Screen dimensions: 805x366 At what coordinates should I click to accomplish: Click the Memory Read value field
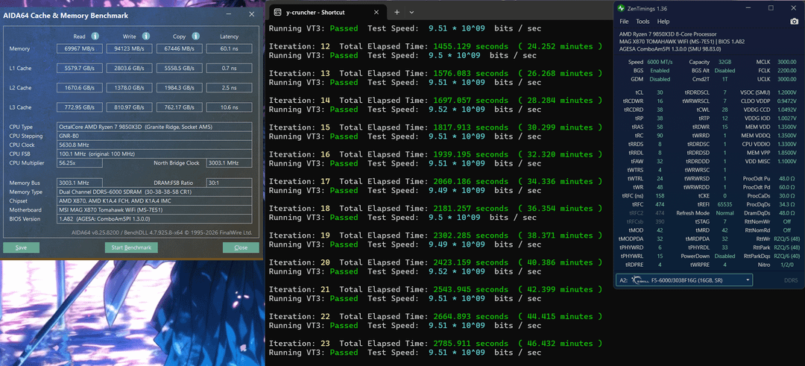(80, 49)
